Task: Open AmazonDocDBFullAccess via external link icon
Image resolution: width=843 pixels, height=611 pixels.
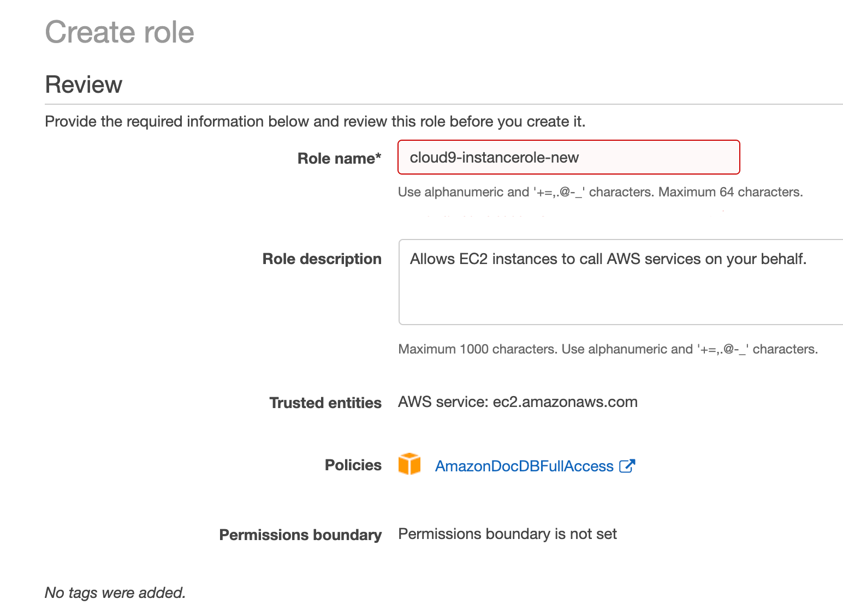Action: tap(627, 466)
